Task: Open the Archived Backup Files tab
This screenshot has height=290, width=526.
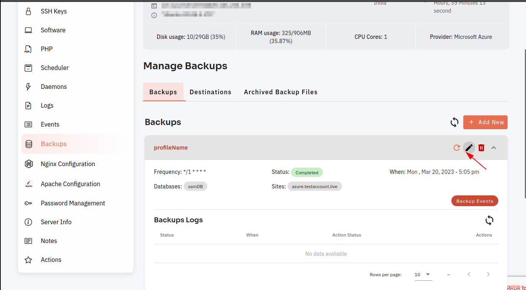Action: (x=281, y=92)
